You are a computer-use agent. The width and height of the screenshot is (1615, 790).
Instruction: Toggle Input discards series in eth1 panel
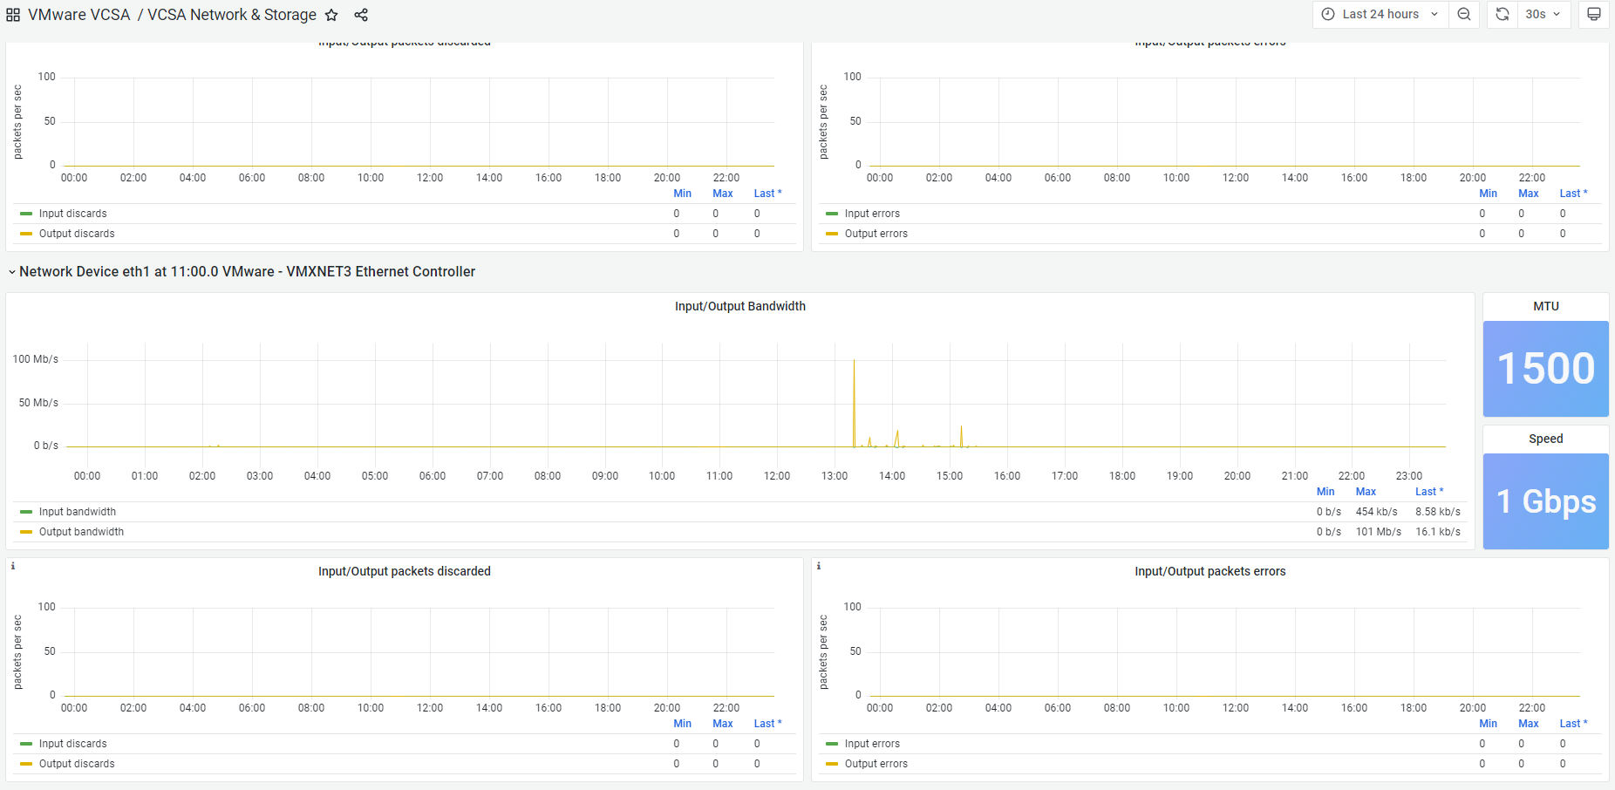(x=73, y=744)
